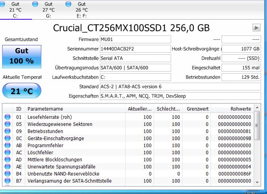Select the Mittlere Blocklöschungen row text
The width and height of the screenshot is (267, 194).
pos(55,160)
